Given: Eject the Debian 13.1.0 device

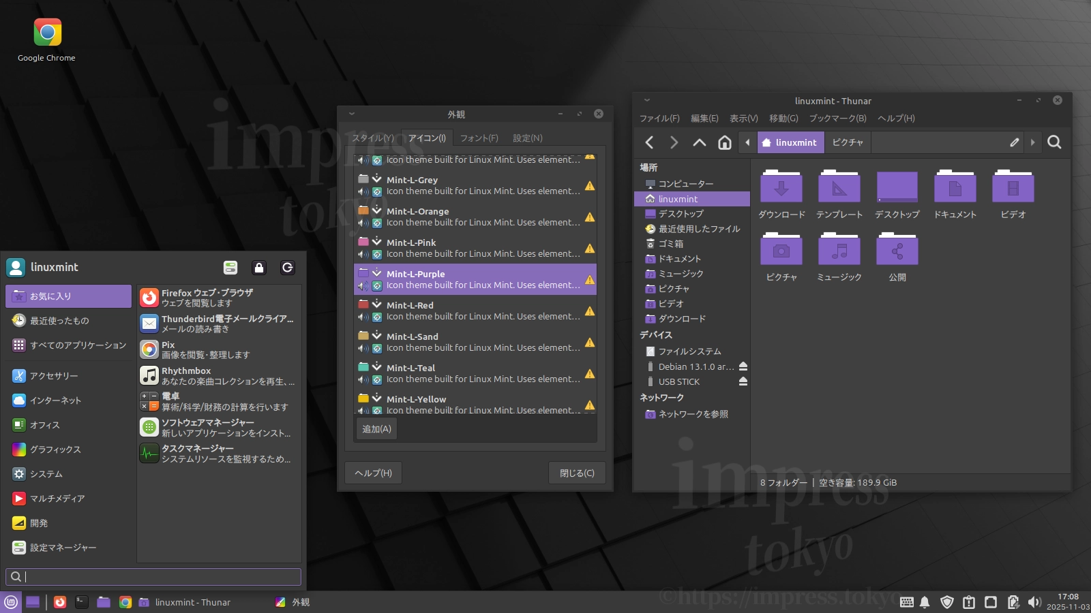Looking at the screenshot, I should point(743,366).
